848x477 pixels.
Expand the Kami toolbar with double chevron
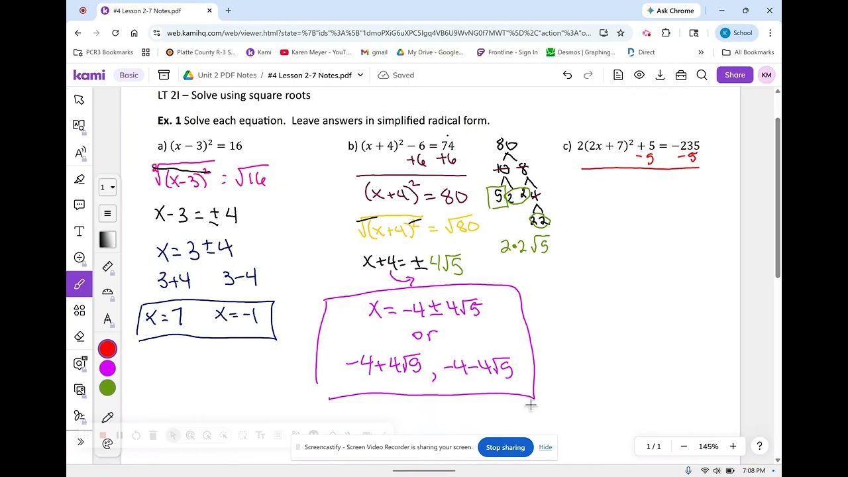(80, 442)
